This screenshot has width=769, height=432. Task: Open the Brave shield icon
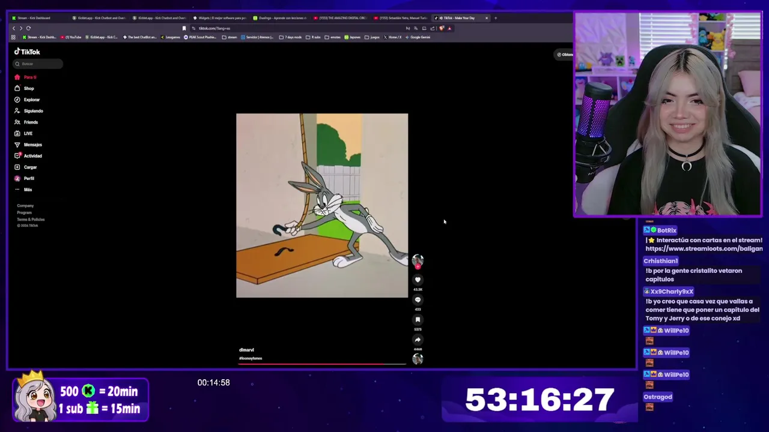pos(442,28)
